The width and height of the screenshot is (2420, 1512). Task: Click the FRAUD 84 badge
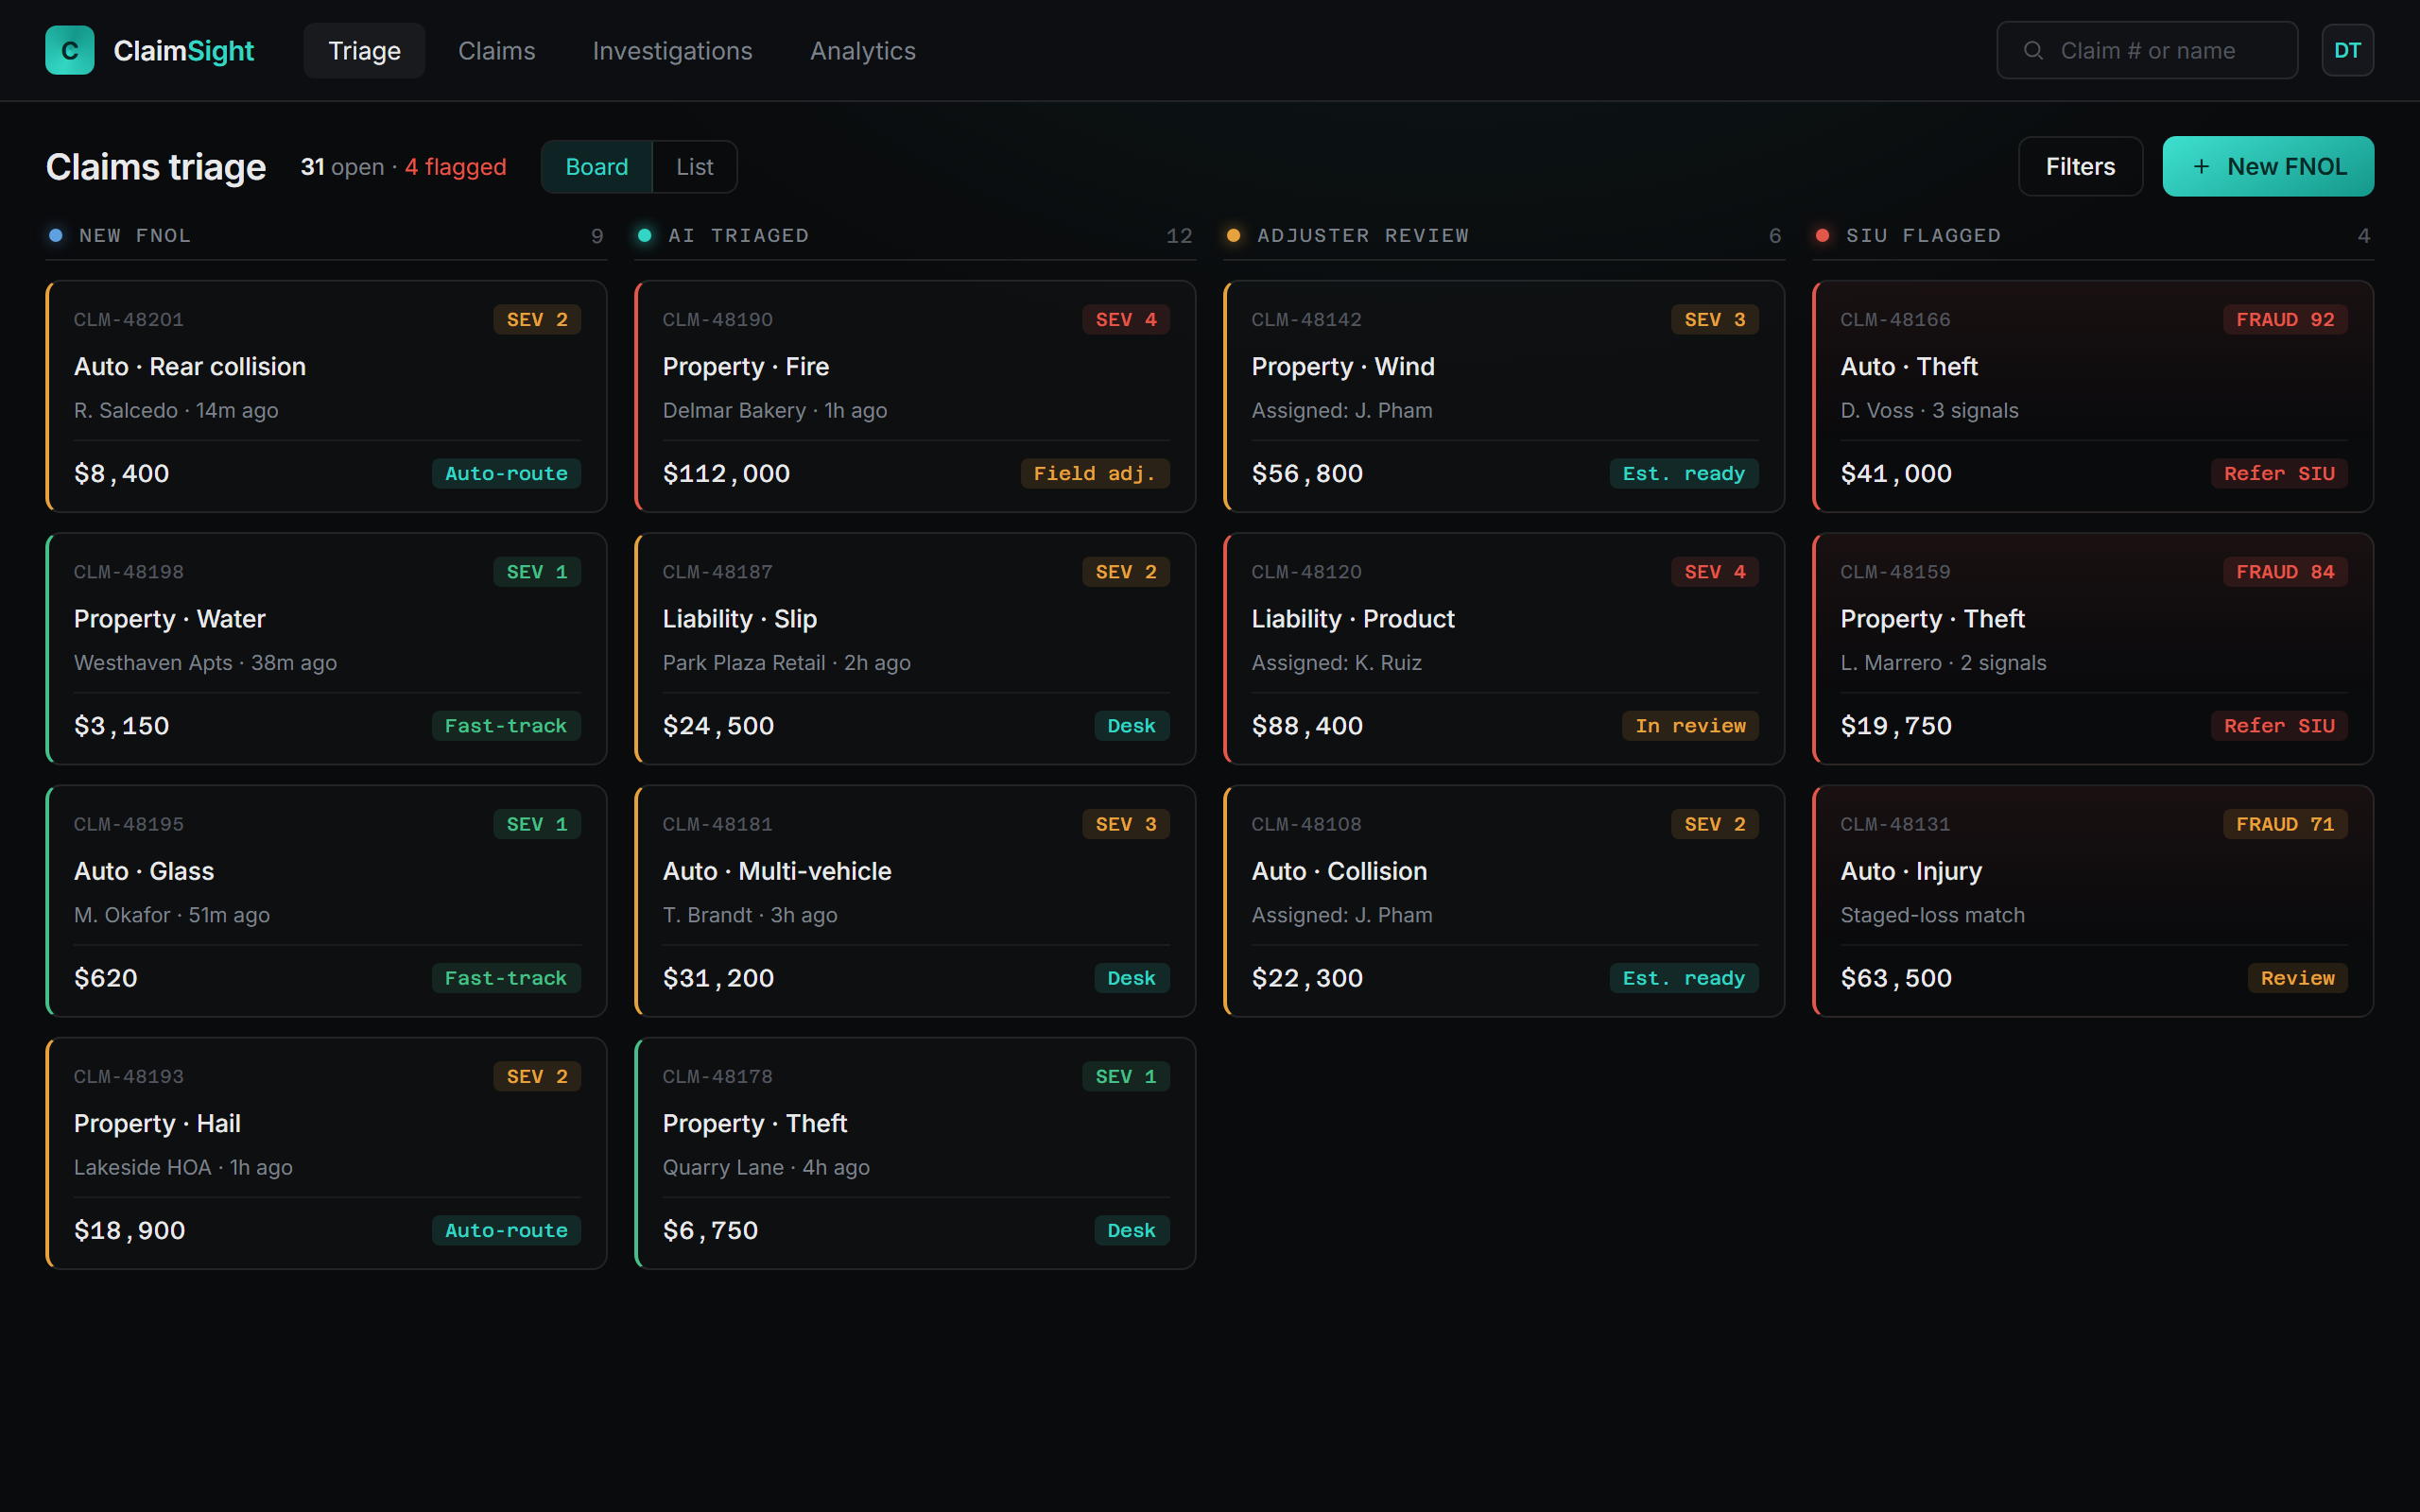pos(2285,572)
